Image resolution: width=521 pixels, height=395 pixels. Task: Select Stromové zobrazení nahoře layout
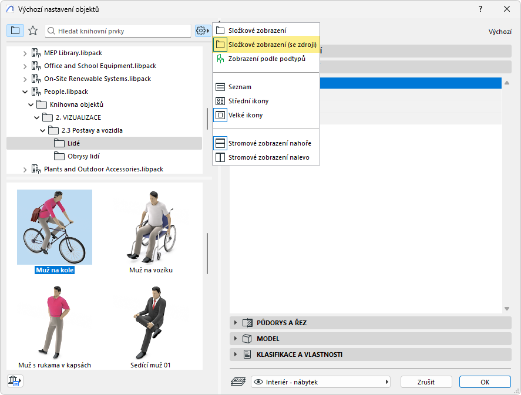coord(266,143)
